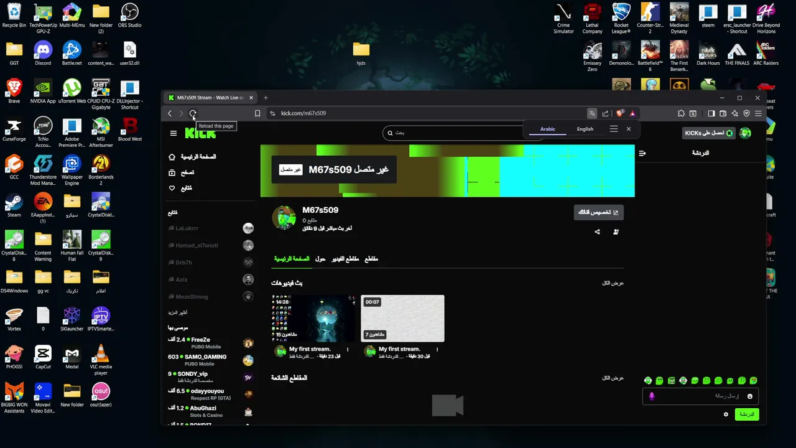The height and width of the screenshot is (448, 796).
Task: Open the 14:28 stream video thumbnail
Action: 313,318
